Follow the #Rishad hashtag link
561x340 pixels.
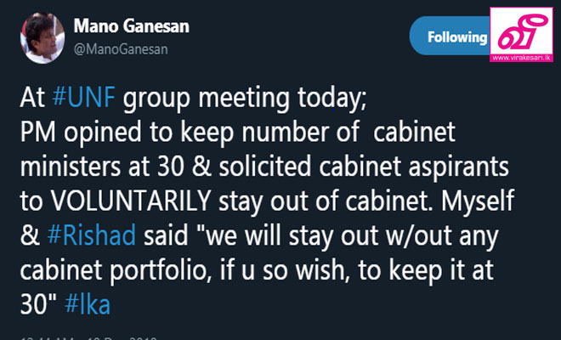click(x=92, y=235)
